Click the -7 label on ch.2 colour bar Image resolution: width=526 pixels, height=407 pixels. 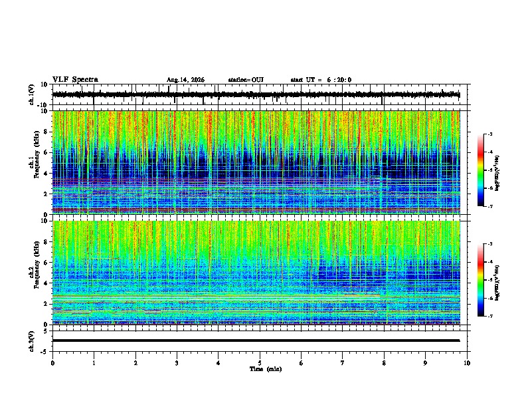pyautogui.click(x=490, y=316)
